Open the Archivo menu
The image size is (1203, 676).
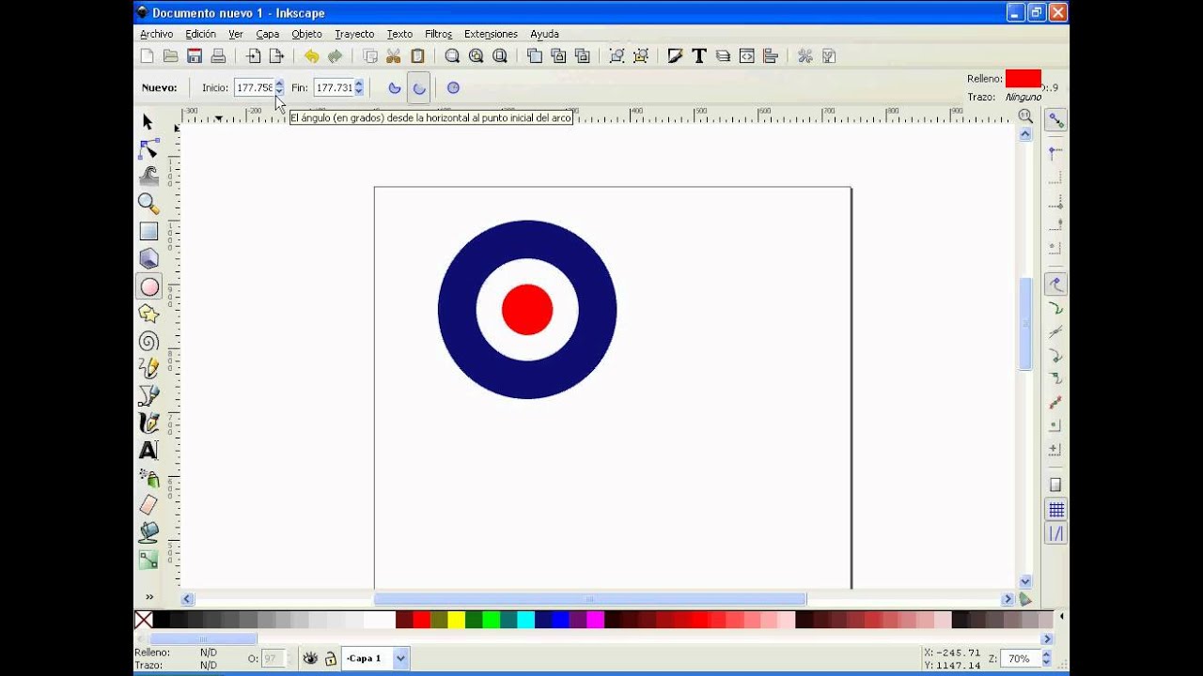[x=156, y=34]
